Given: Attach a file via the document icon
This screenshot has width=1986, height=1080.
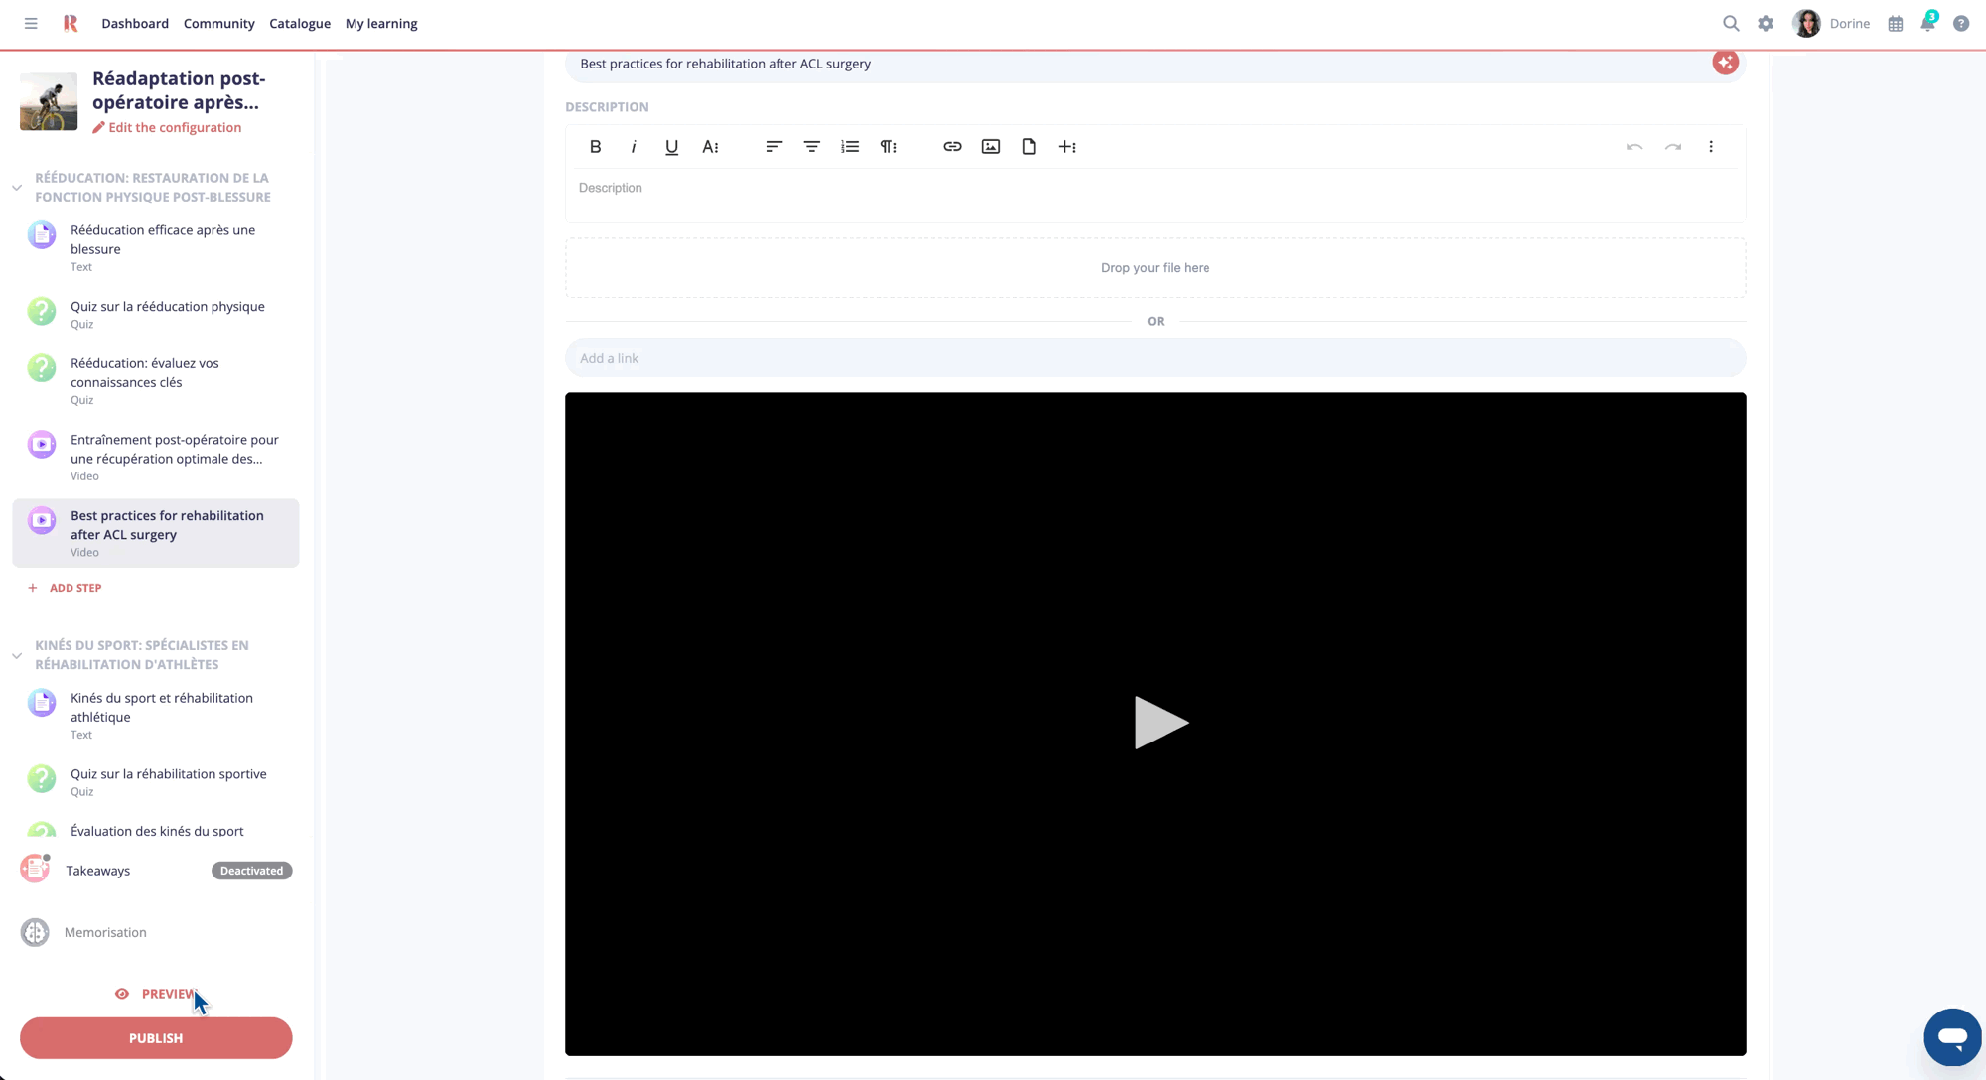Looking at the screenshot, I should (x=1029, y=146).
